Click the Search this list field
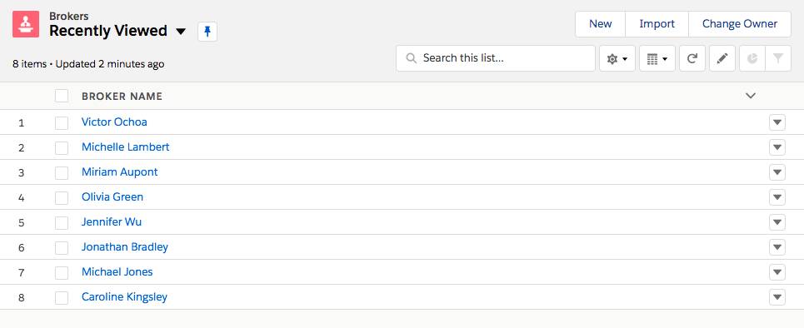 click(496, 58)
